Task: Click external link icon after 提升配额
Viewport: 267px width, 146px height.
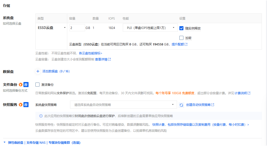Action: point(186,44)
